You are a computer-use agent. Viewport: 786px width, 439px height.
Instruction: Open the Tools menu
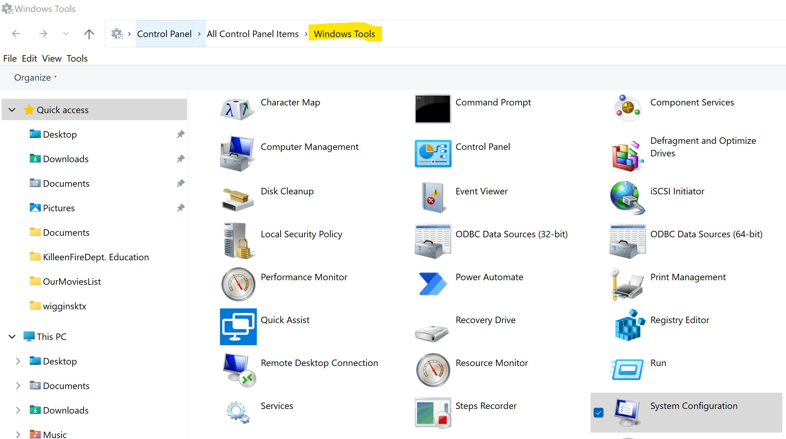click(x=77, y=58)
